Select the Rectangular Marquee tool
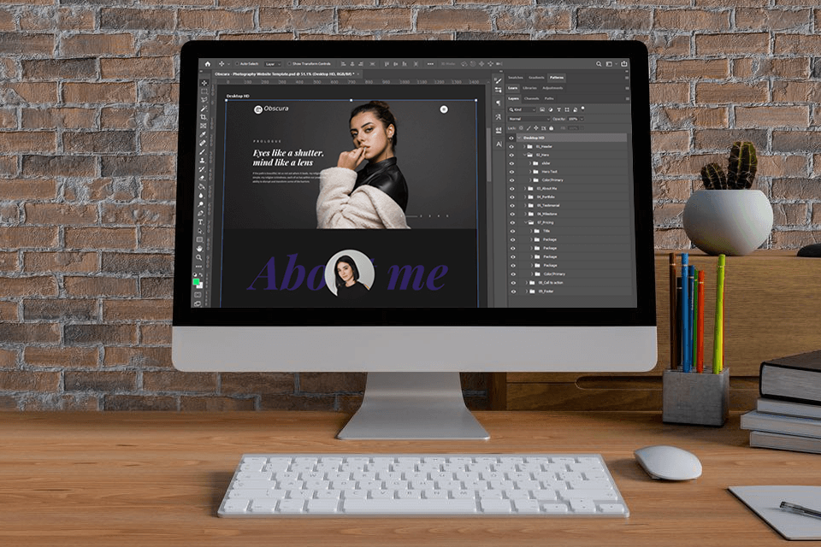 coord(204,91)
